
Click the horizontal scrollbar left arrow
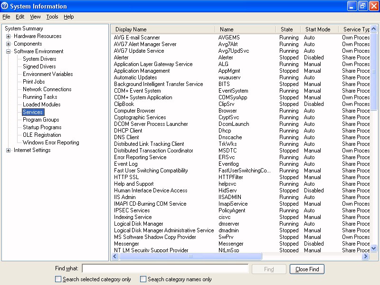click(x=115, y=256)
